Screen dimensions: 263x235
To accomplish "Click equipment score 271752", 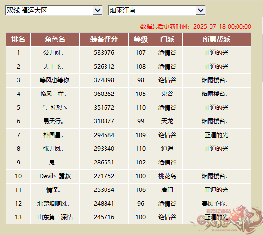I will [x=104, y=176].
